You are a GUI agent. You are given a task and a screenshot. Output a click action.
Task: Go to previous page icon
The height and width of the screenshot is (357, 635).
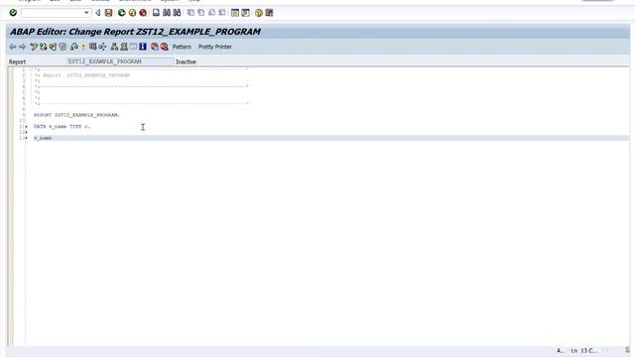[x=200, y=13]
